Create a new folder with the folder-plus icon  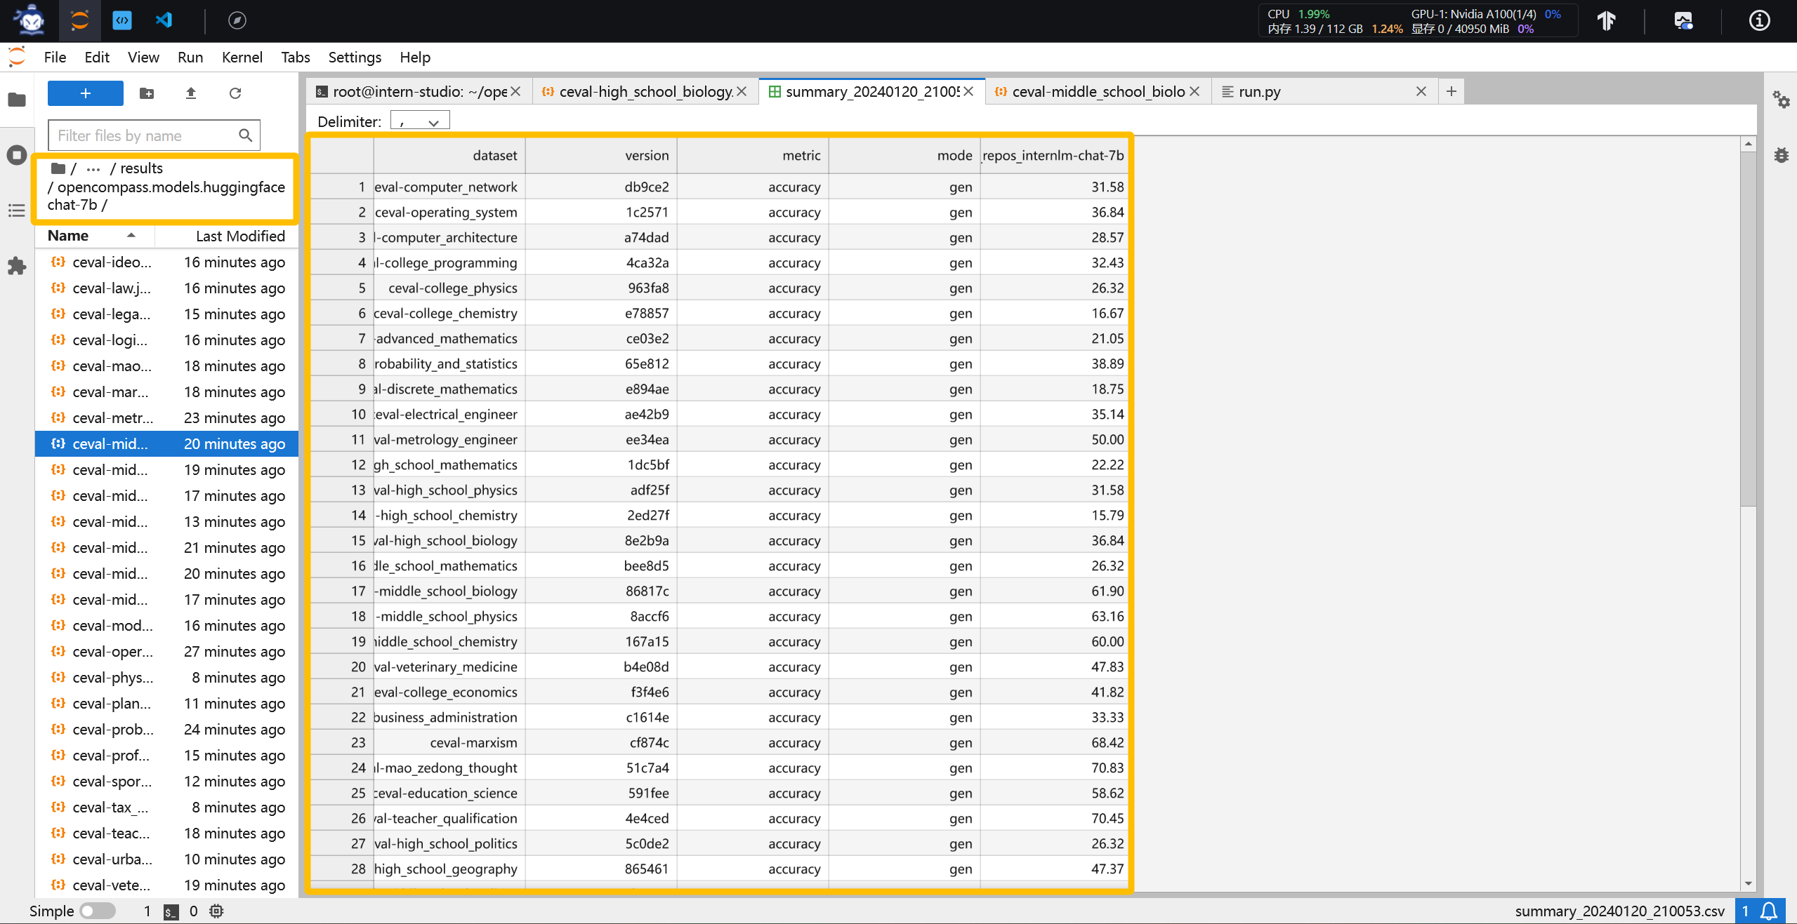(147, 93)
